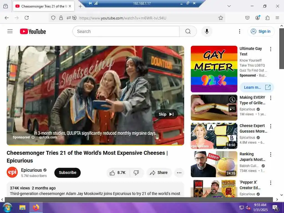This screenshot has height=213, width=284.
Task: Click the autoplay blocked icon in address bar
Action: (74, 18)
